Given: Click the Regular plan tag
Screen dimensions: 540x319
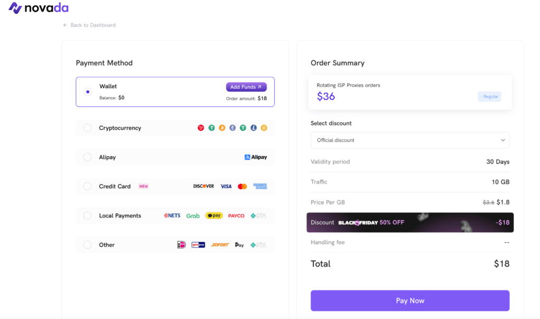Looking at the screenshot, I should click(x=489, y=96).
